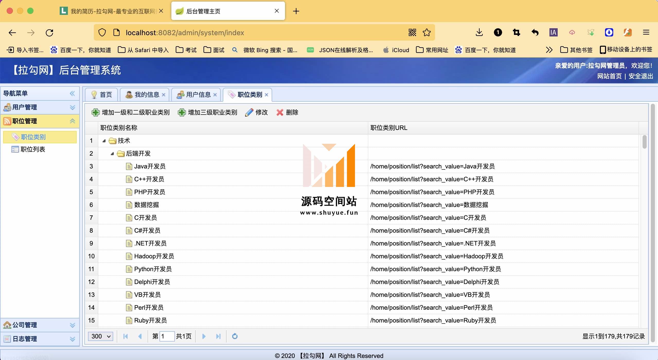Click the 职位类别名称 column header
This screenshot has height=360, width=658.
pos(233,128)
